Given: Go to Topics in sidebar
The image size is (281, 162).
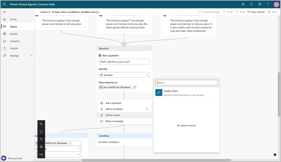Looking at the screenshot, I should [13, 27].
